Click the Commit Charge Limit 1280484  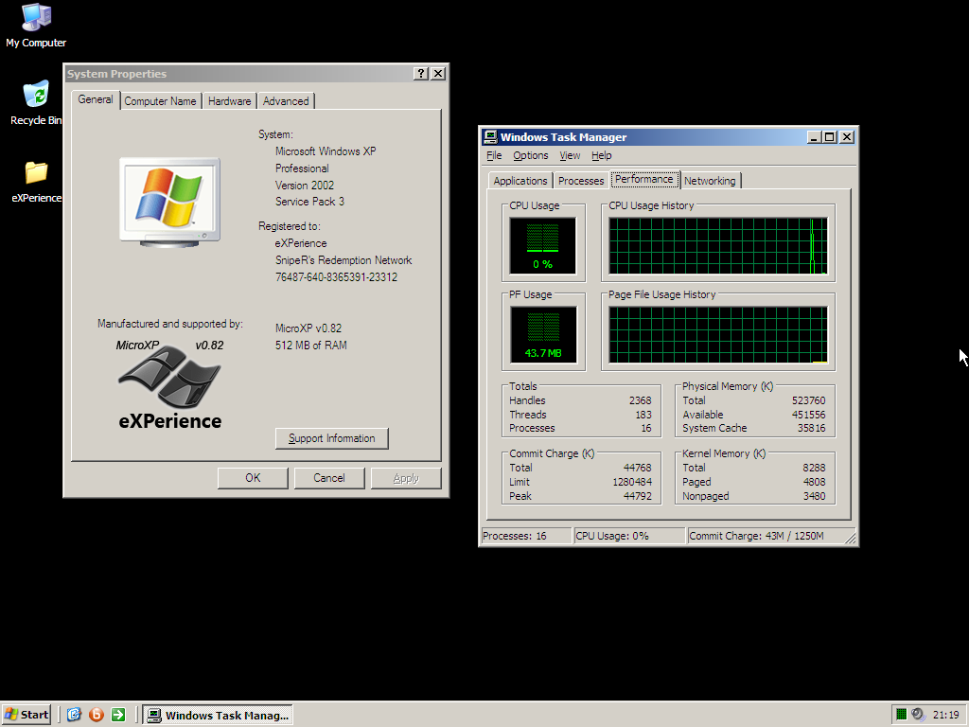[632, 482]
